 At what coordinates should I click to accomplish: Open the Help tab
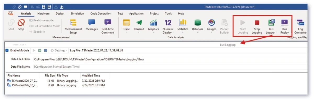point(181,14)
